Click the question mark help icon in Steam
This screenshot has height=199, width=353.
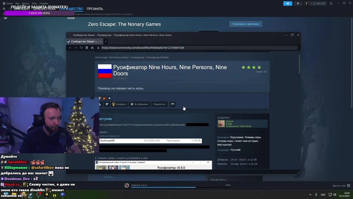(306, 3)
